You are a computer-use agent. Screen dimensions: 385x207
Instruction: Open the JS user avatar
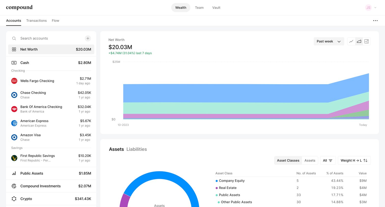pyautogui.click(x=368, y=8)
